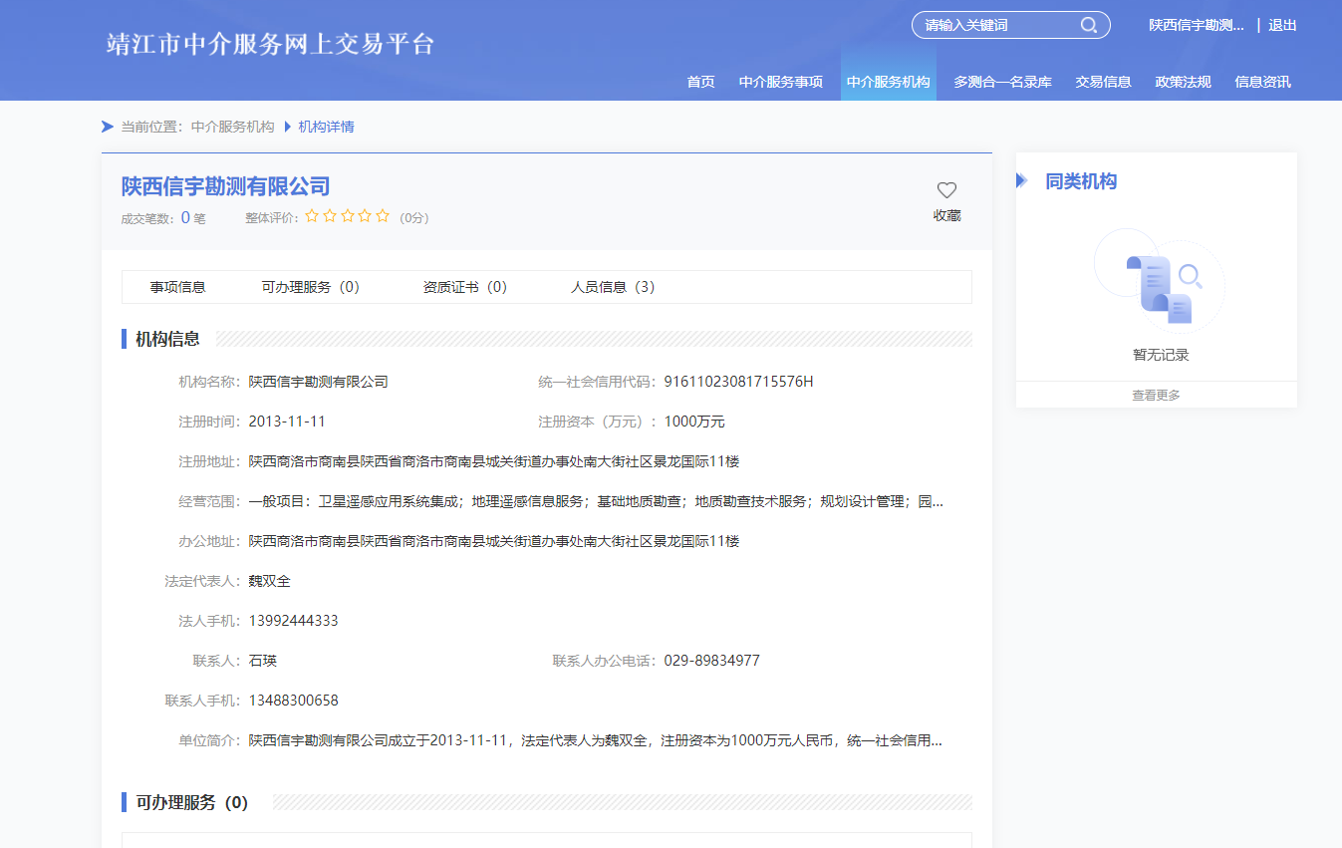Click the heart icon above 收藏

tap(945, 189)
